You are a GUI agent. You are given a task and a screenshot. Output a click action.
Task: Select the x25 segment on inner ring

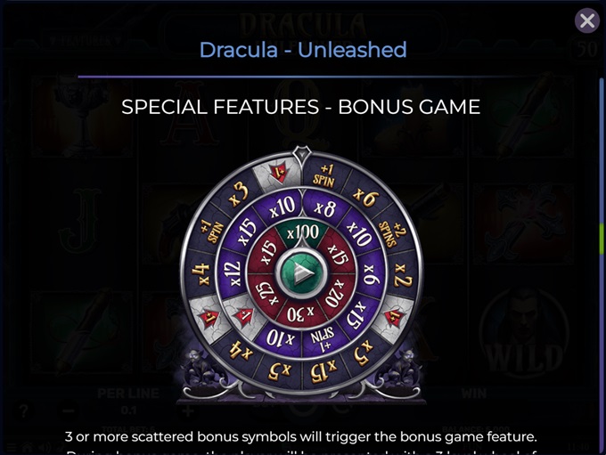click(x=267, y=294)
